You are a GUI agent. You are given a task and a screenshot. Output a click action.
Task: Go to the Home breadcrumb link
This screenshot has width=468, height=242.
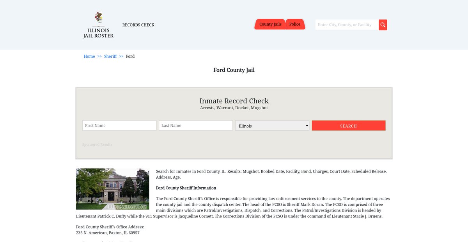pyautogui.click(x=89, y=57)
